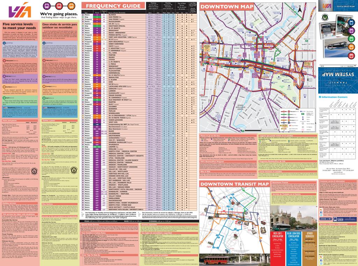Click the "VALLEY FORGE" route row name
The width and height of the screenshot is (358, 266).
click(115, 196)
